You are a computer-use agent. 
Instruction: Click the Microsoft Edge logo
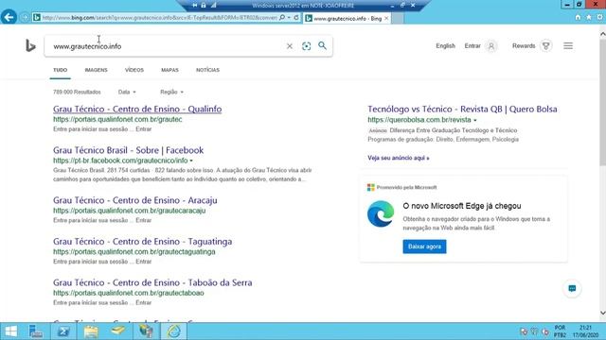(381, 214)
